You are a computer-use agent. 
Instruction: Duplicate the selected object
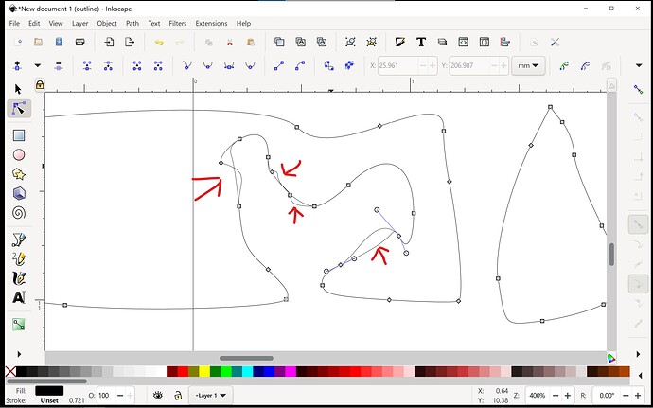point(279,42)
